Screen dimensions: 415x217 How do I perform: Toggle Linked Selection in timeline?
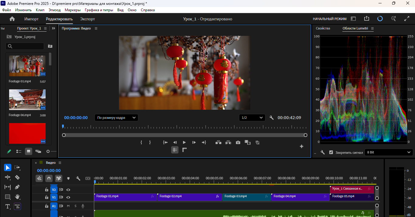coord(59,178)
